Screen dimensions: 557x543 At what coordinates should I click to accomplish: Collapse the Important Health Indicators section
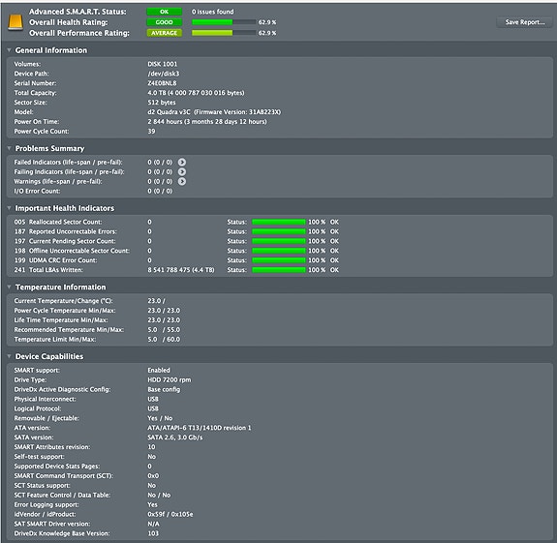coord(9,208)
